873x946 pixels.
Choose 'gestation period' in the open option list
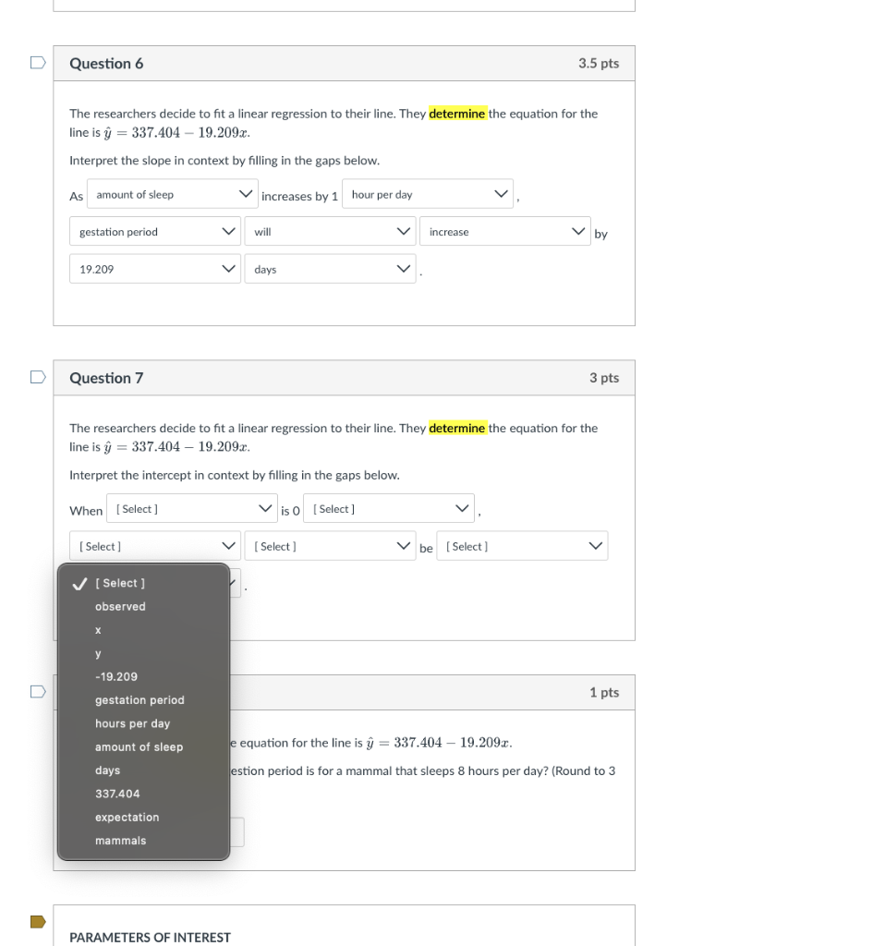[143, 700]
